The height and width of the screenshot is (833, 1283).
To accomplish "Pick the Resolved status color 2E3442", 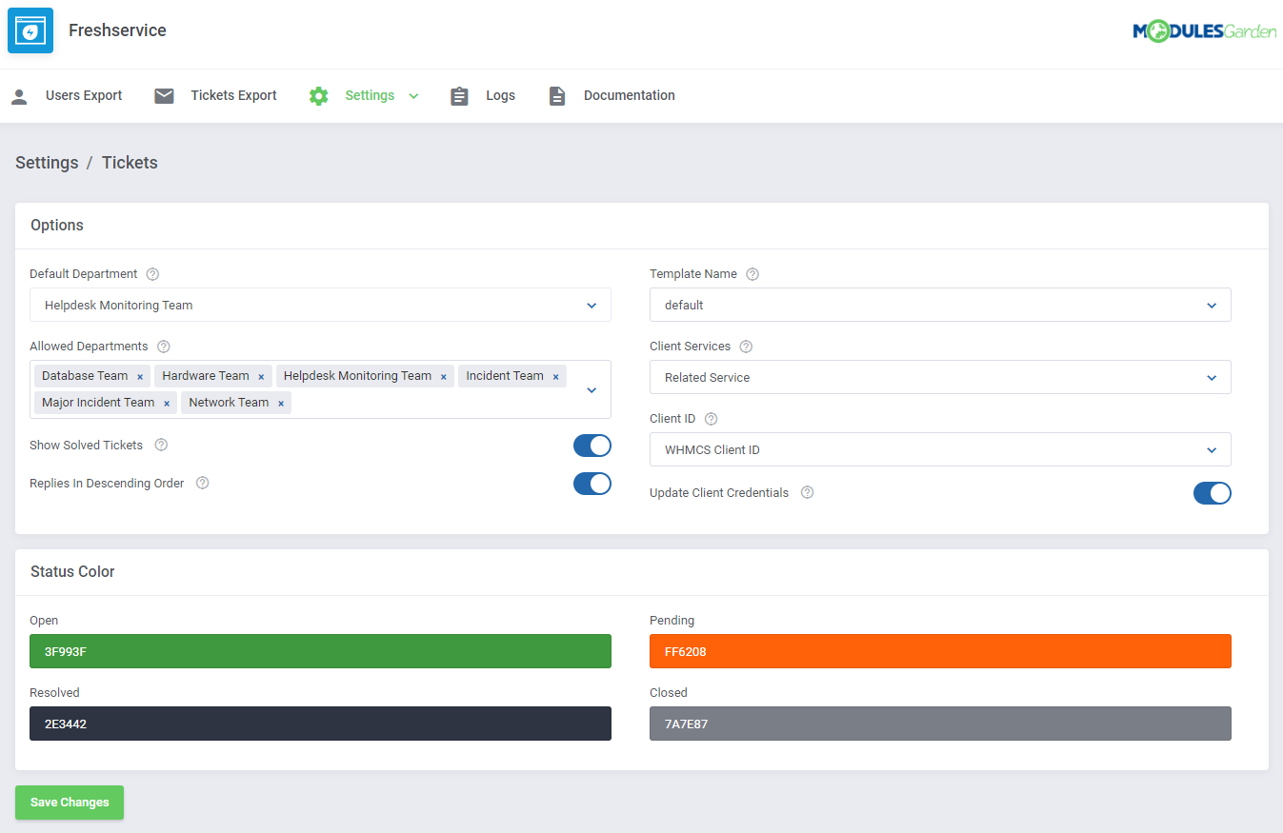I will [320, 724].
